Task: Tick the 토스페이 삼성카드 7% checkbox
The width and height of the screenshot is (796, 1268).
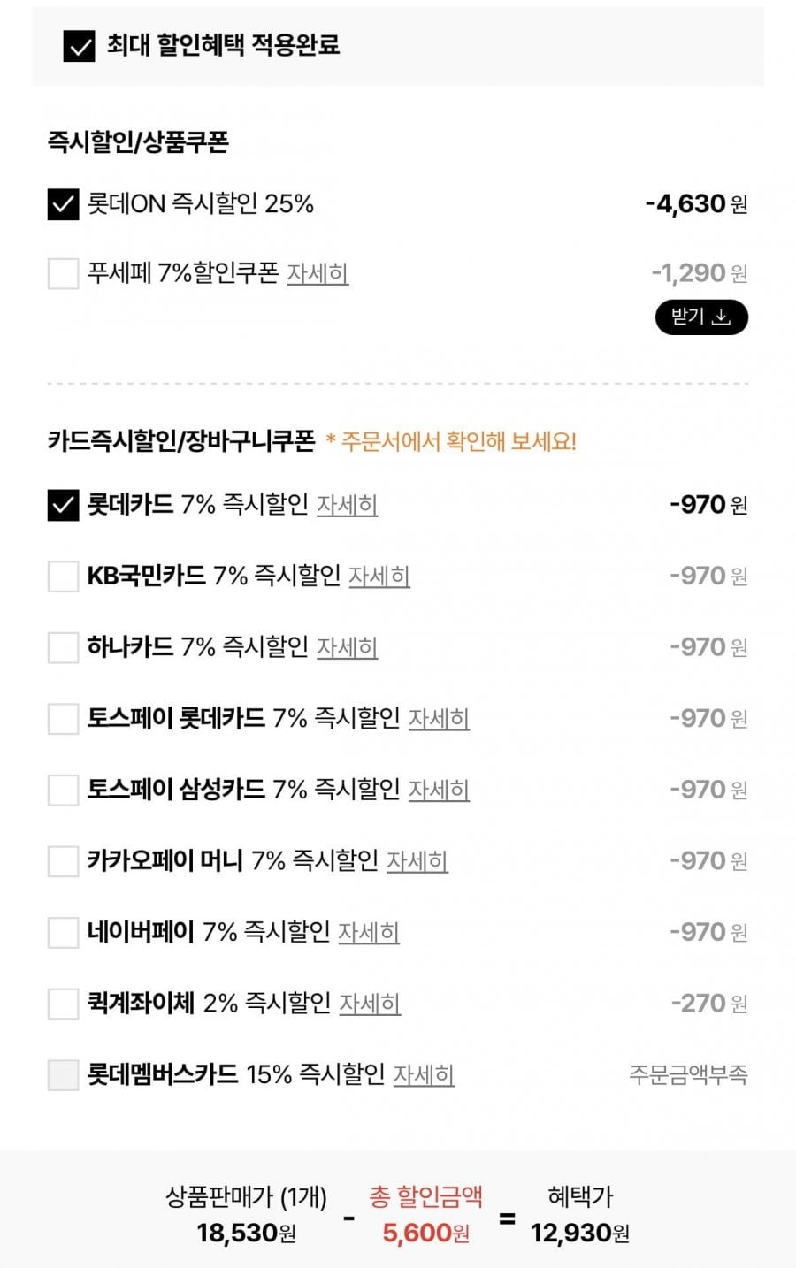Action: tap(63, 790)
